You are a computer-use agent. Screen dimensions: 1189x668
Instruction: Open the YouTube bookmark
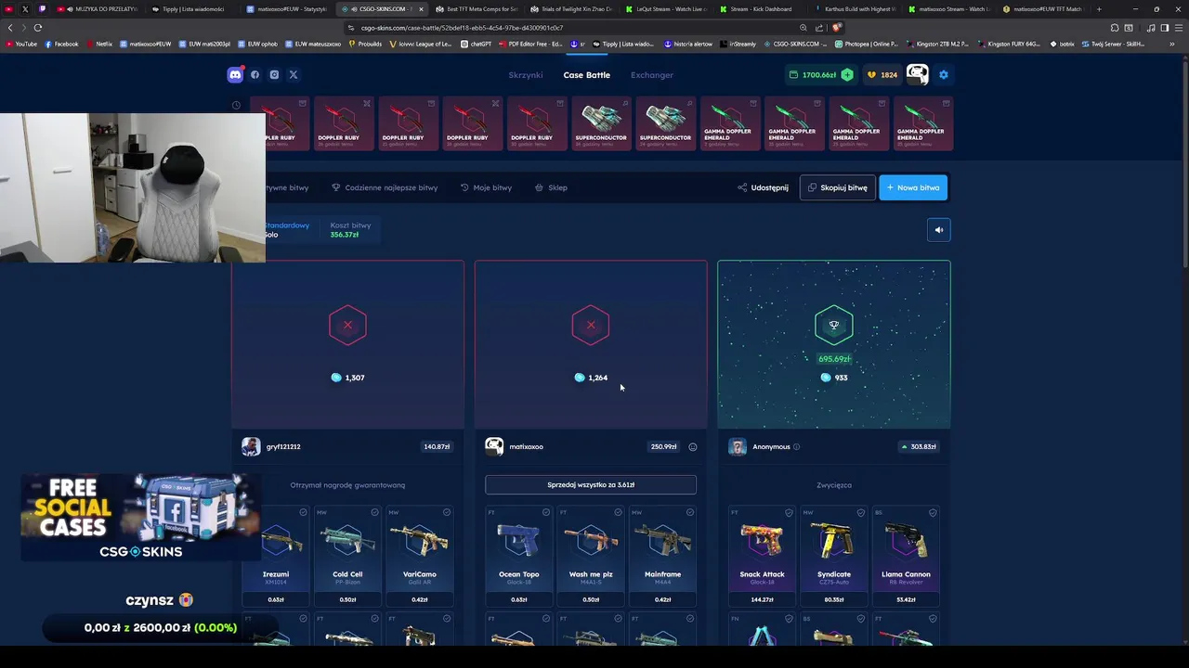pyautogui.click(x=21, y=44)
